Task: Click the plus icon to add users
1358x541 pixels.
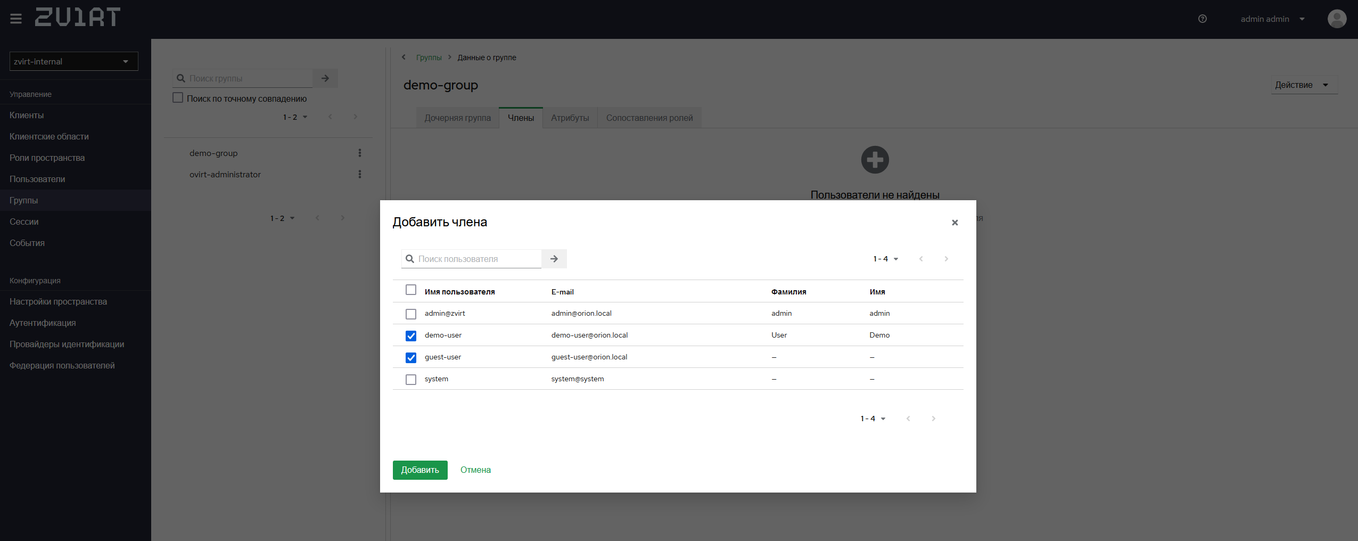Action: click(x=875, y=160)
